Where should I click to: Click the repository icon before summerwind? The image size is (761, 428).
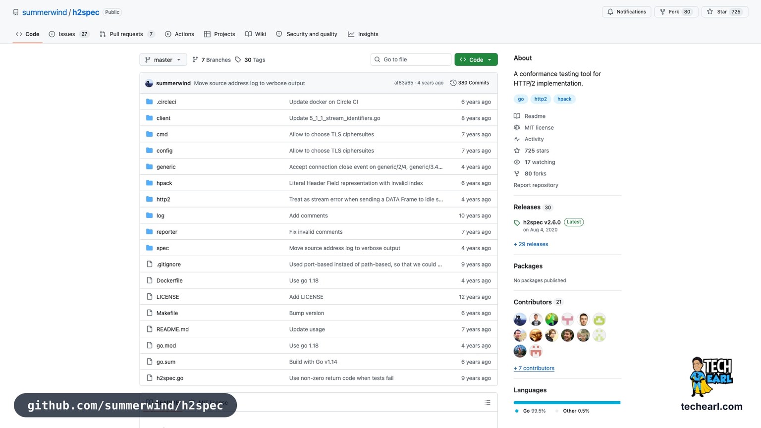point(16,12)
